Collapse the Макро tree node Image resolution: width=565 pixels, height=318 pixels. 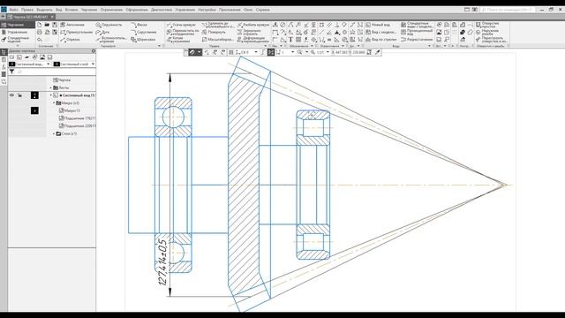coord(54,103)
